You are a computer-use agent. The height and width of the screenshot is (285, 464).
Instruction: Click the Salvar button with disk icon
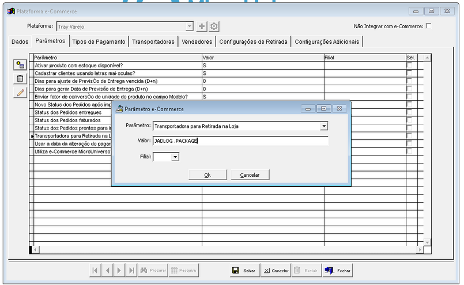coord(245,271)
